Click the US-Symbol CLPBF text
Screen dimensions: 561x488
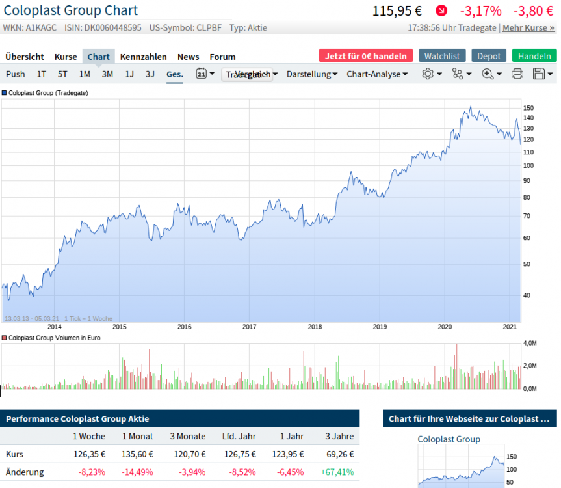185,27
